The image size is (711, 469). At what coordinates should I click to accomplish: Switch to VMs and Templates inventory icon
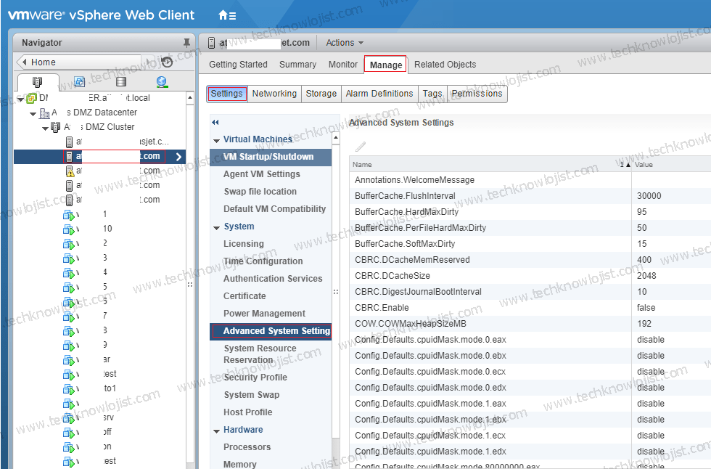point(79,81)
